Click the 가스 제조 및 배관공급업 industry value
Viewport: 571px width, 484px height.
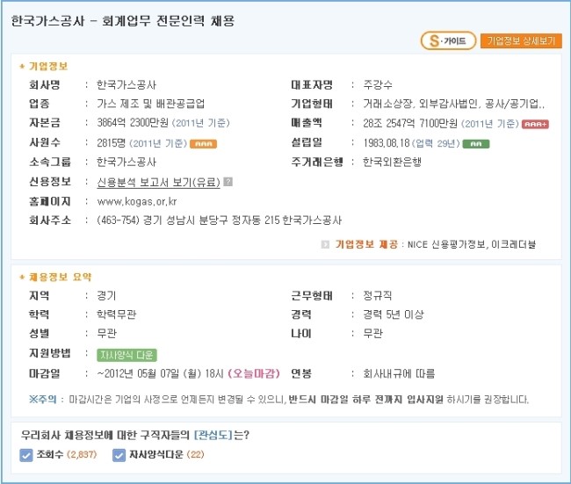point(151,104)
